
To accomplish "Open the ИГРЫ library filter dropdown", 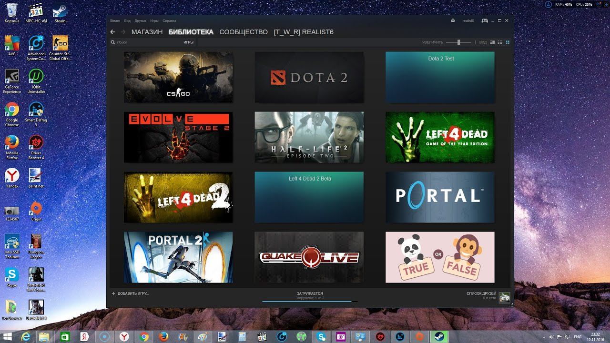I will [x=189, y=42].
